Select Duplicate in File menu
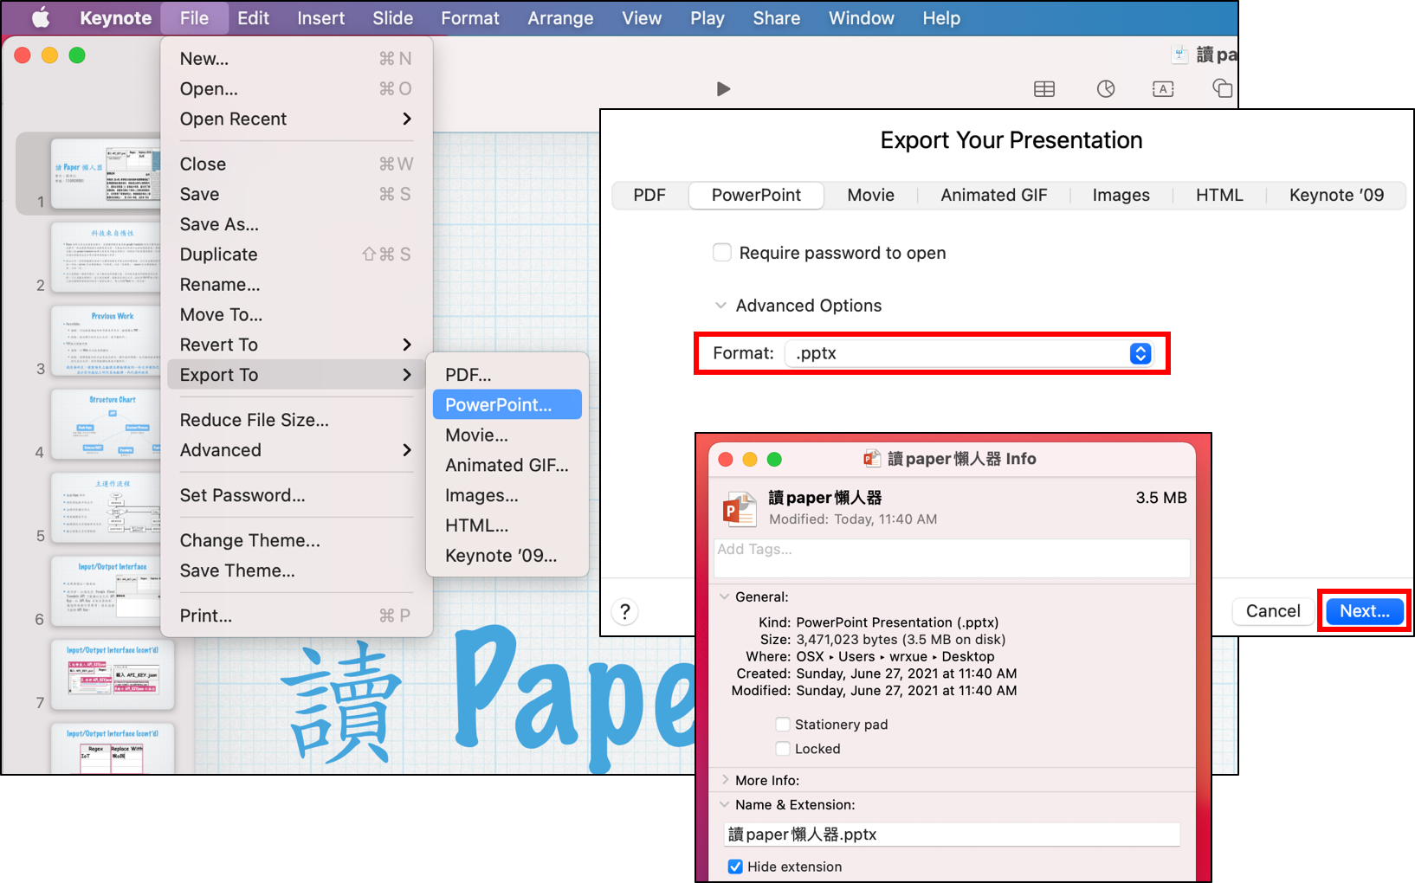This screenshot has width=1415, height=883. tap(296, 255)
